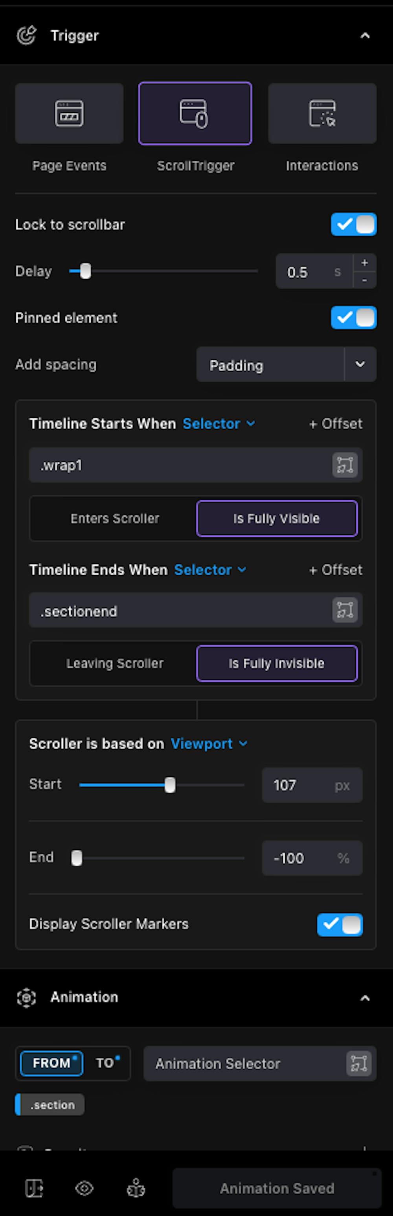Viewport: 393px width, 1216px height.
Task: Select the Interactions trigger icon
Action: 322,113
